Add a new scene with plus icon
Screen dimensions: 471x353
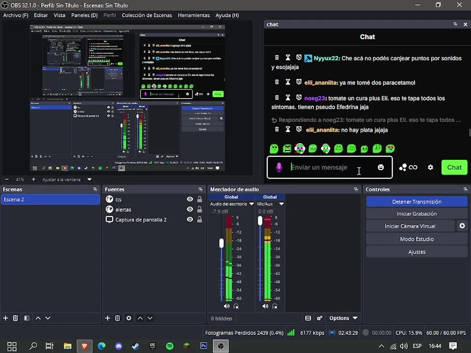point(5,318)
